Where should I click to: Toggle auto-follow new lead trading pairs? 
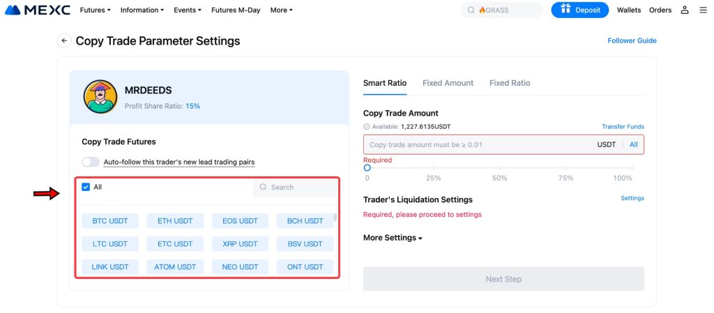coord(91,162)
